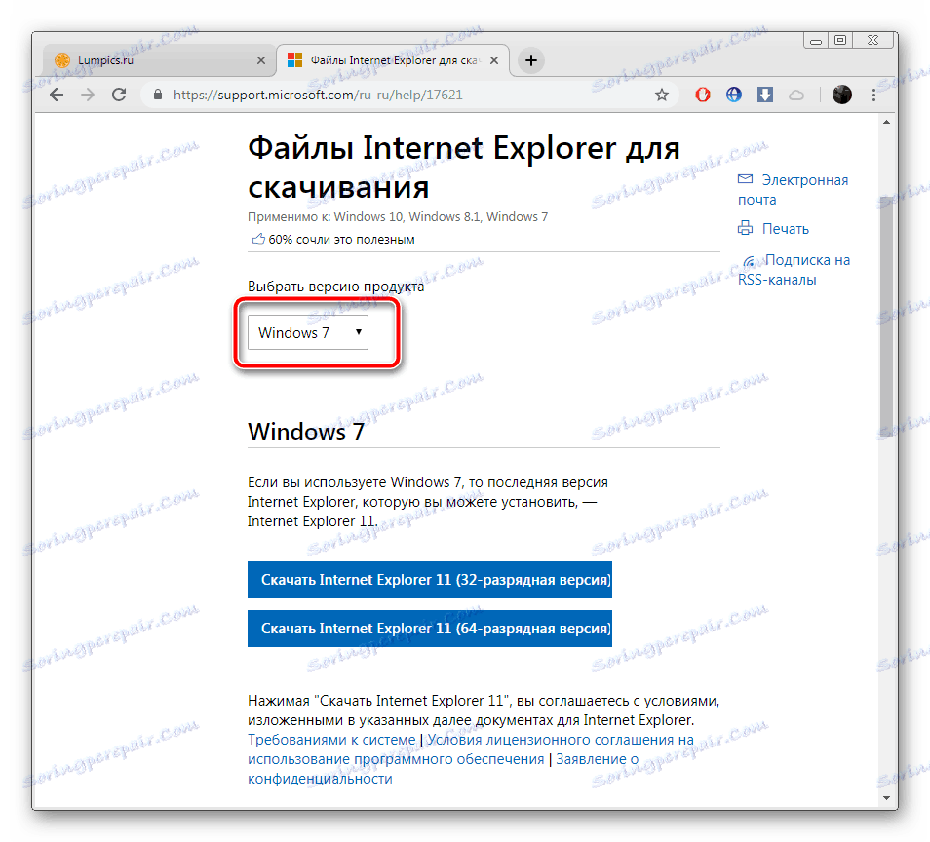Image resolution: width=930 pixels, height=842 pixels.
Task: Click the Lumpics.ru tab favicon
Action: click(x=62, y=60)
